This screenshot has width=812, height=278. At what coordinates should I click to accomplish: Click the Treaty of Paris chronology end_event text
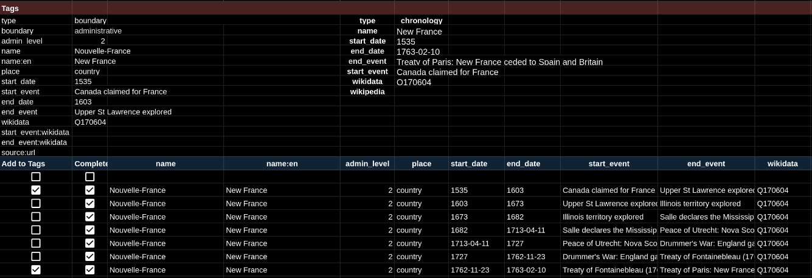point(499,62)
